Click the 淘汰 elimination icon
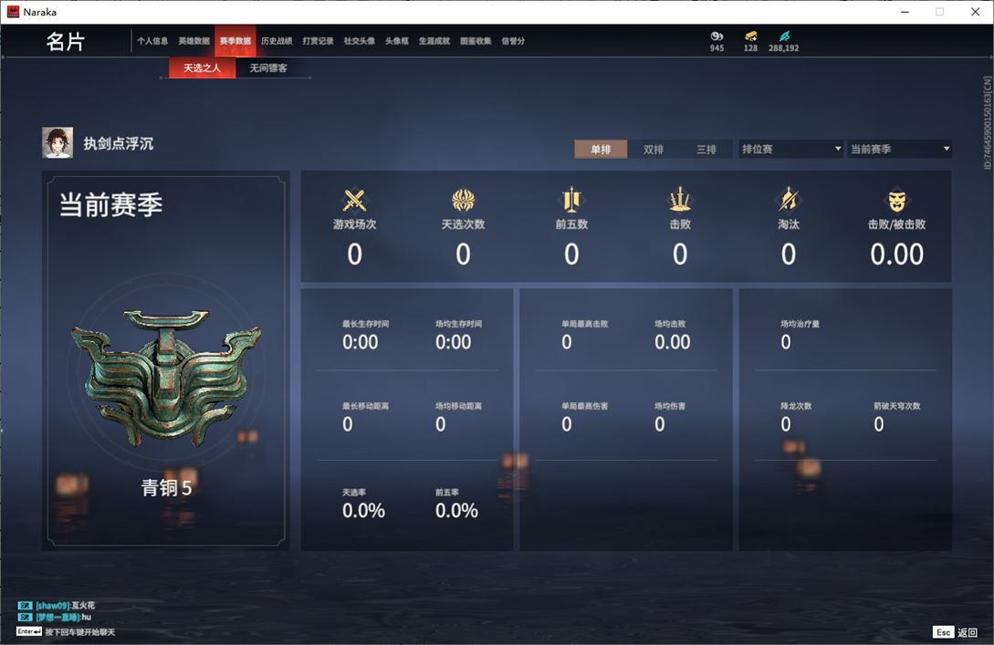Image resolution: width=994 pixels, height=645 pixels. click(x=788, y=200)
